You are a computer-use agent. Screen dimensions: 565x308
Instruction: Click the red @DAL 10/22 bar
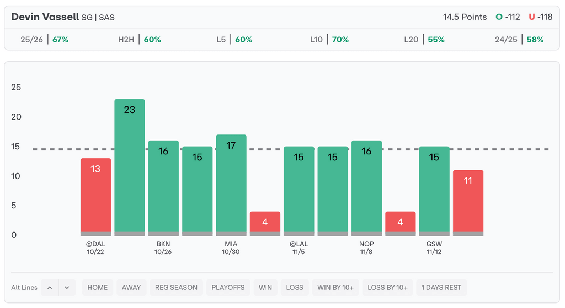96,196
